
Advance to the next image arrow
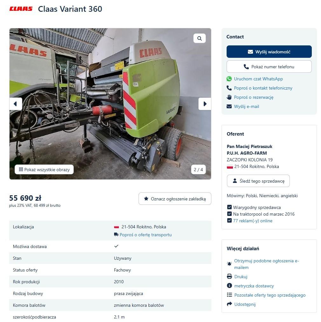(205, 104)
